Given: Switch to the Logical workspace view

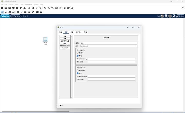Looking at the screenshot, I should click(5, 16).
